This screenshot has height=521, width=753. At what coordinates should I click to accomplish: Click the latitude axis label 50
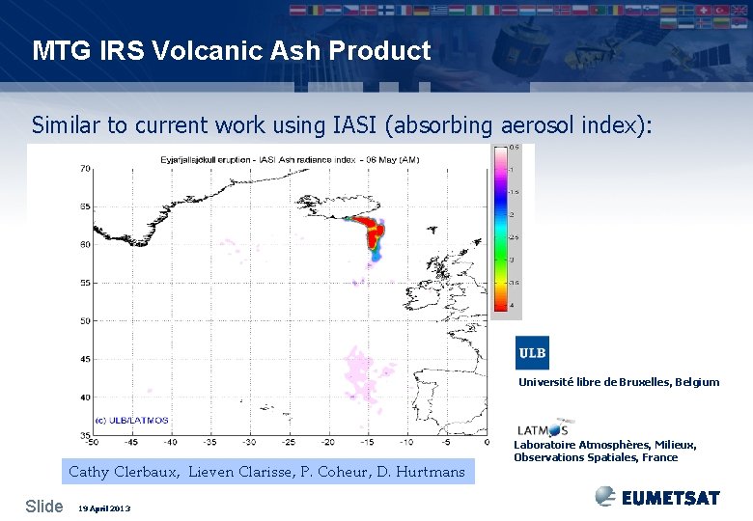point(85,321)
